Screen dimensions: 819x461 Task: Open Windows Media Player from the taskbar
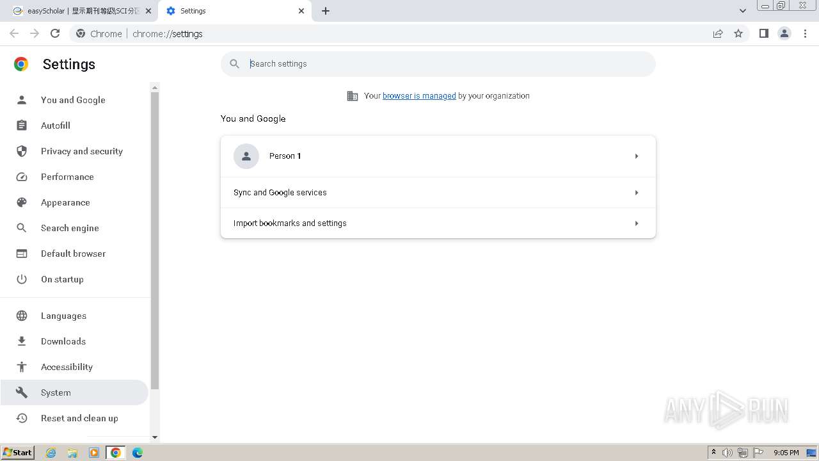(x=94, y=453)
